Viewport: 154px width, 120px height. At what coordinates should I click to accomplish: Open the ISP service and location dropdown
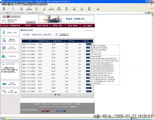44,35
